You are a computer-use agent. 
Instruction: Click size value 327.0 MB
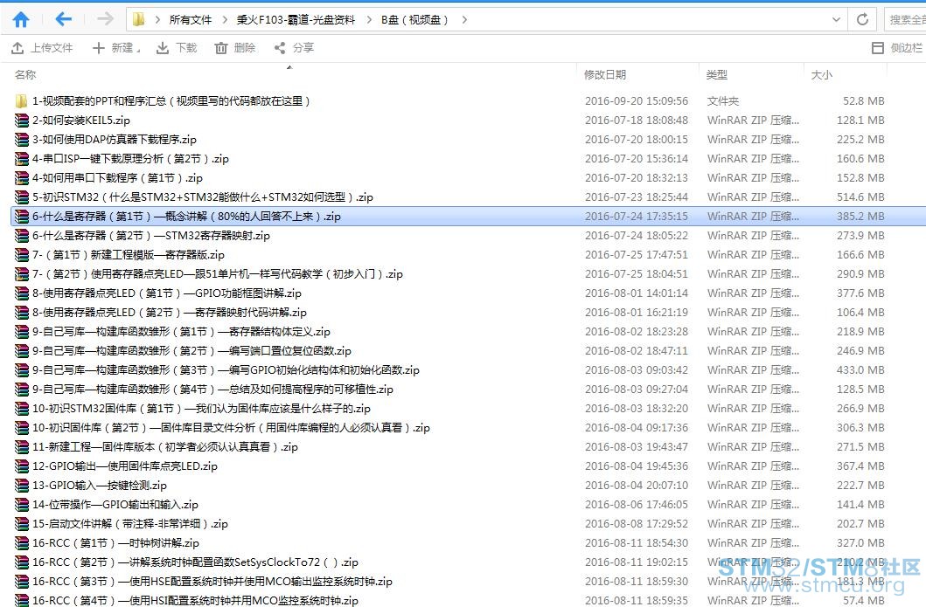tap(860, 542)
